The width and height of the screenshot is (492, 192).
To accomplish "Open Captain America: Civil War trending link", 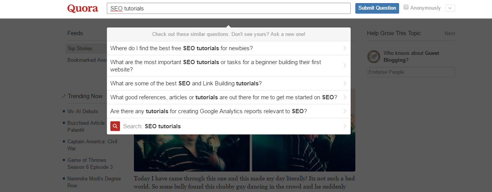I will (92, 145).
